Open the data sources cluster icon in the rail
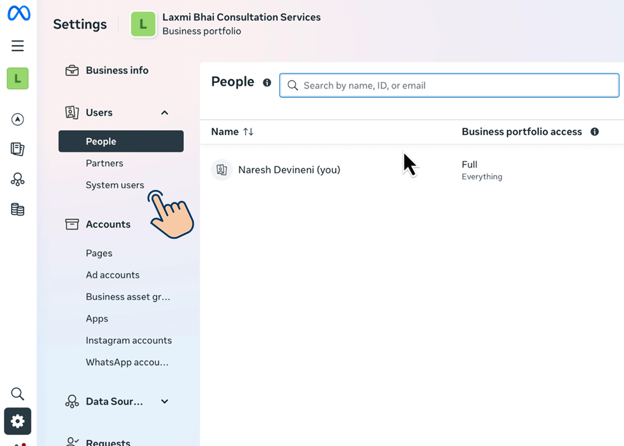This screenshot has width=624, height=446. [18, 179]
